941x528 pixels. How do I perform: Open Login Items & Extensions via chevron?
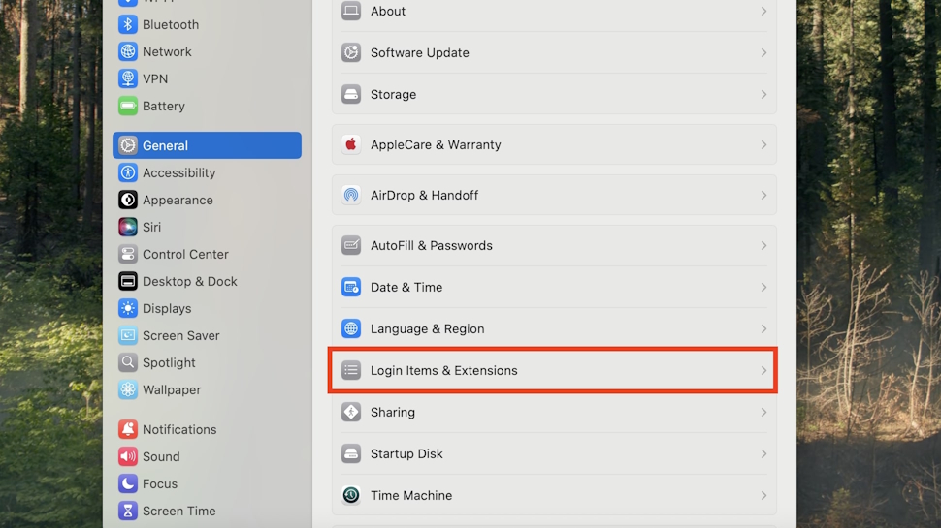pyautogui.click(x=763, y=370)
